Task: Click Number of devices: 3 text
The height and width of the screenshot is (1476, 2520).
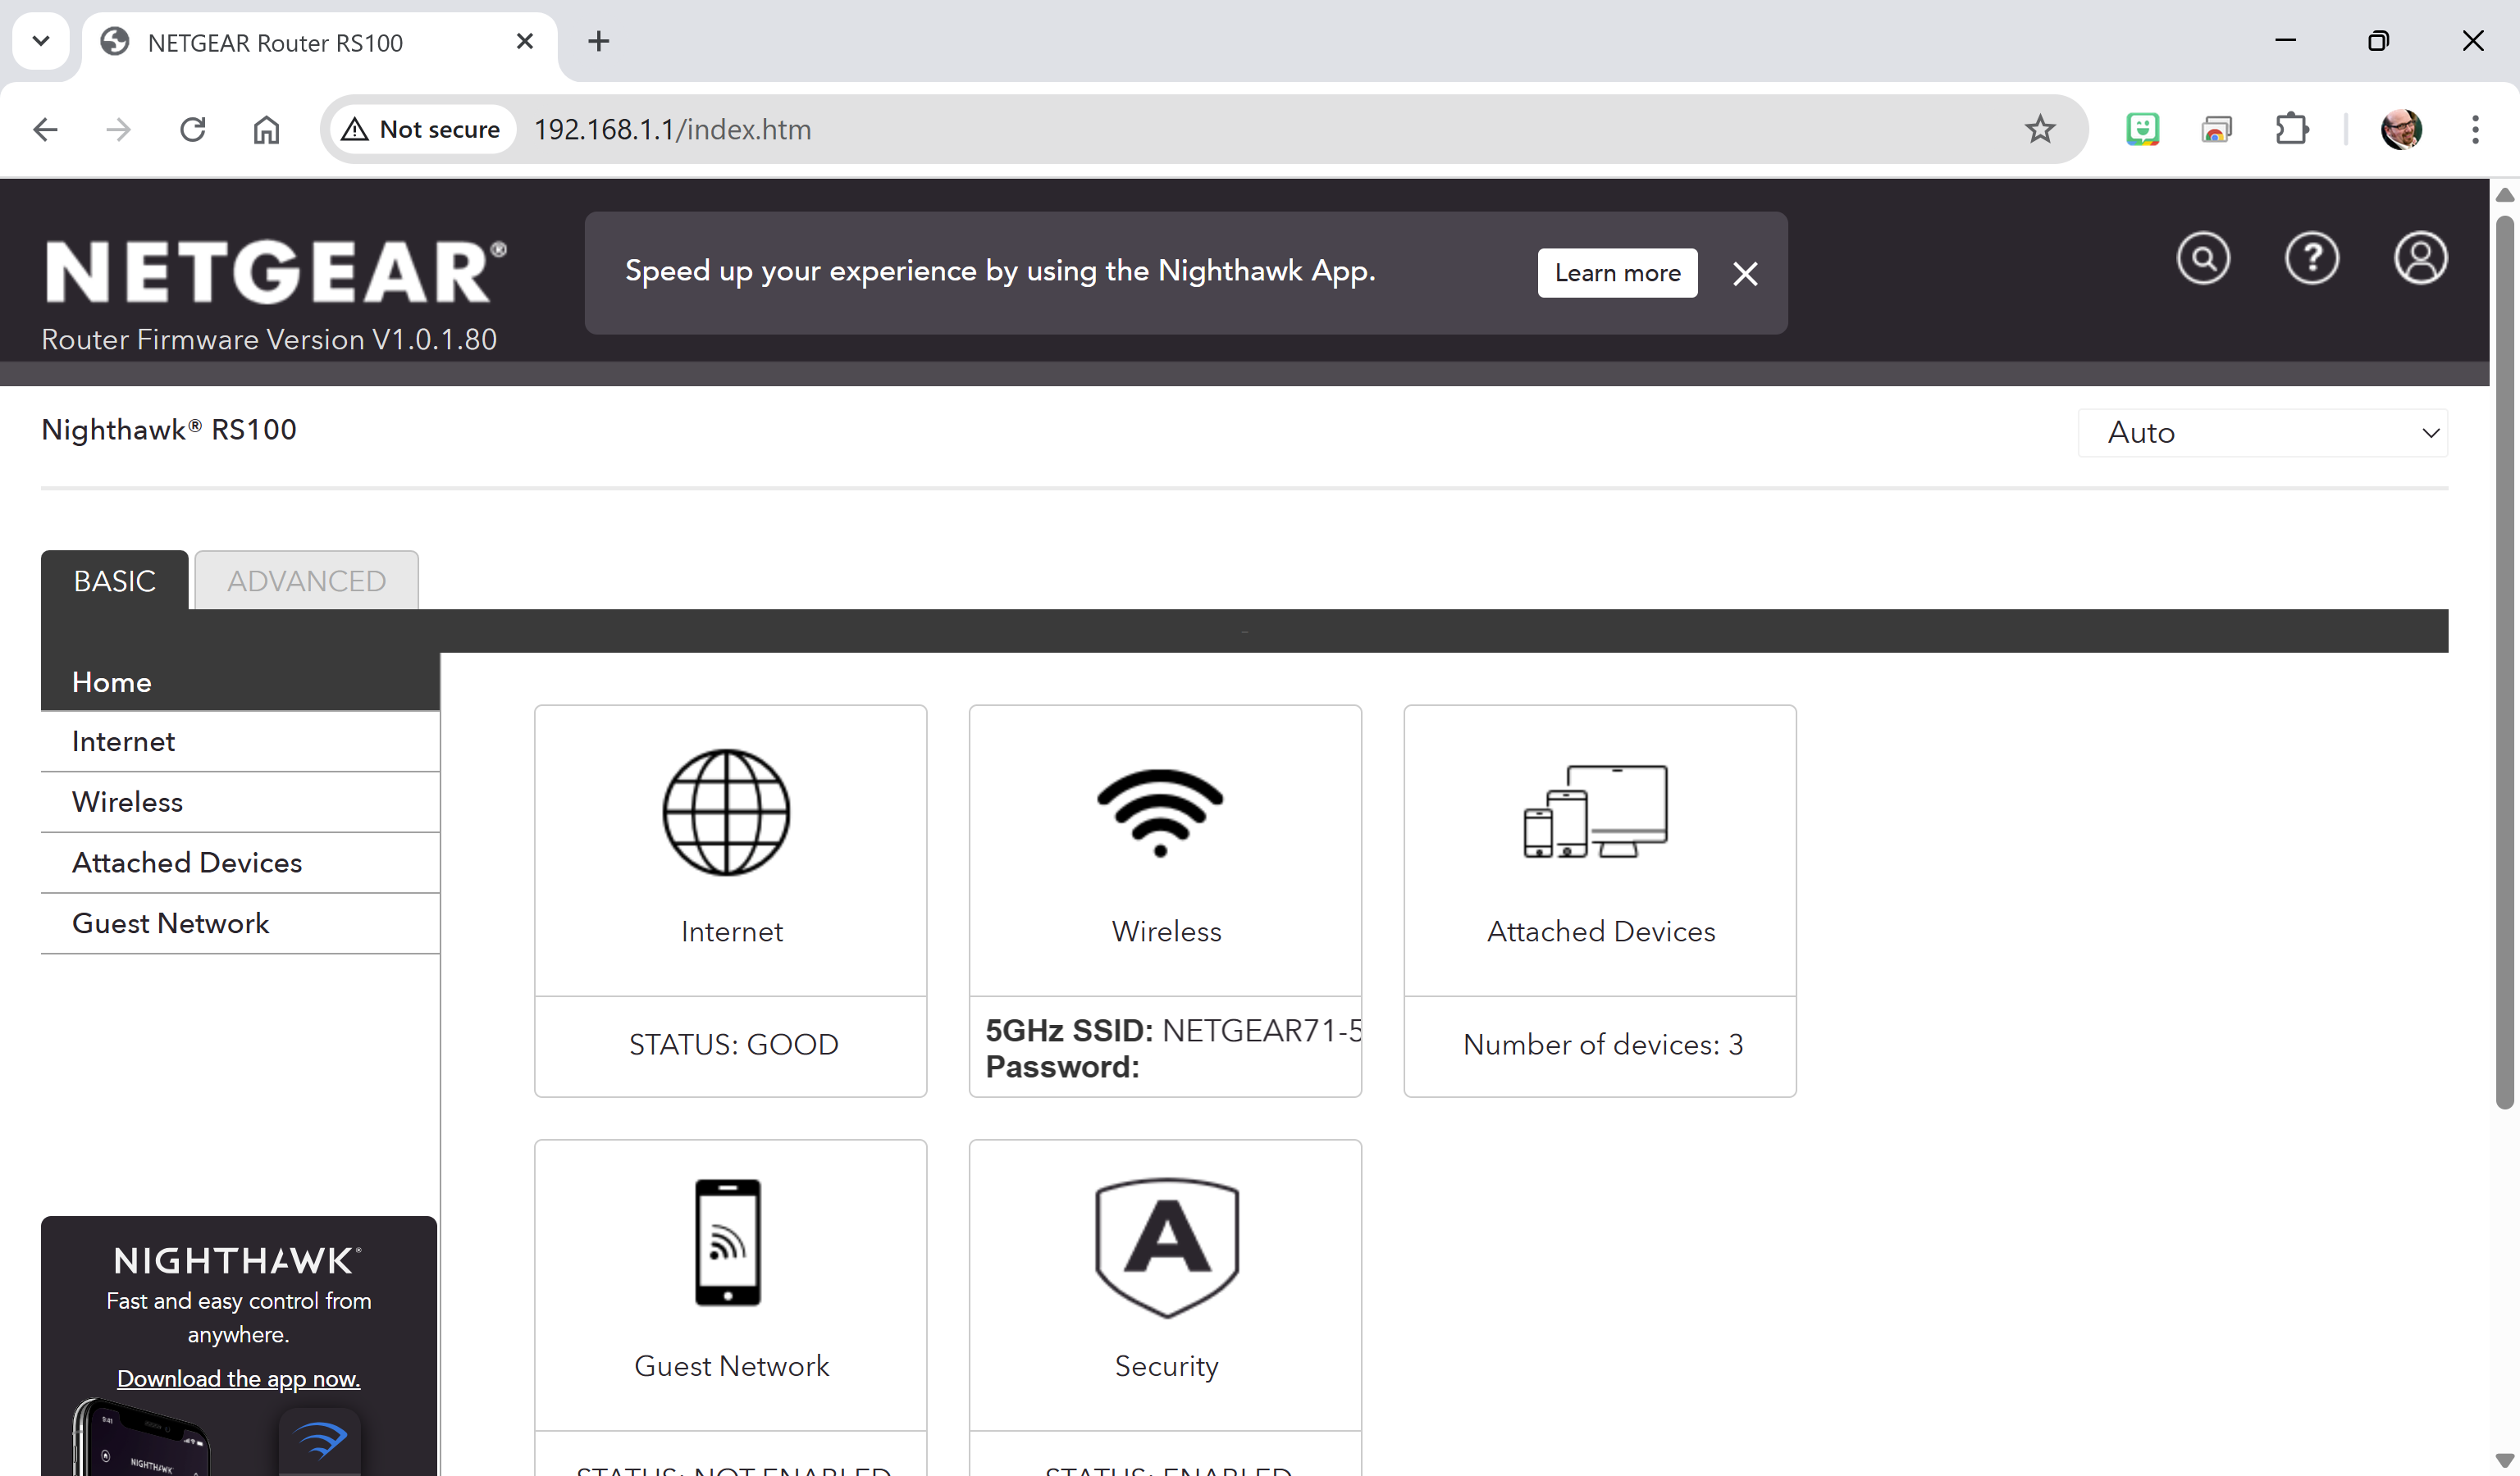Action: tap(1603, 1045)
